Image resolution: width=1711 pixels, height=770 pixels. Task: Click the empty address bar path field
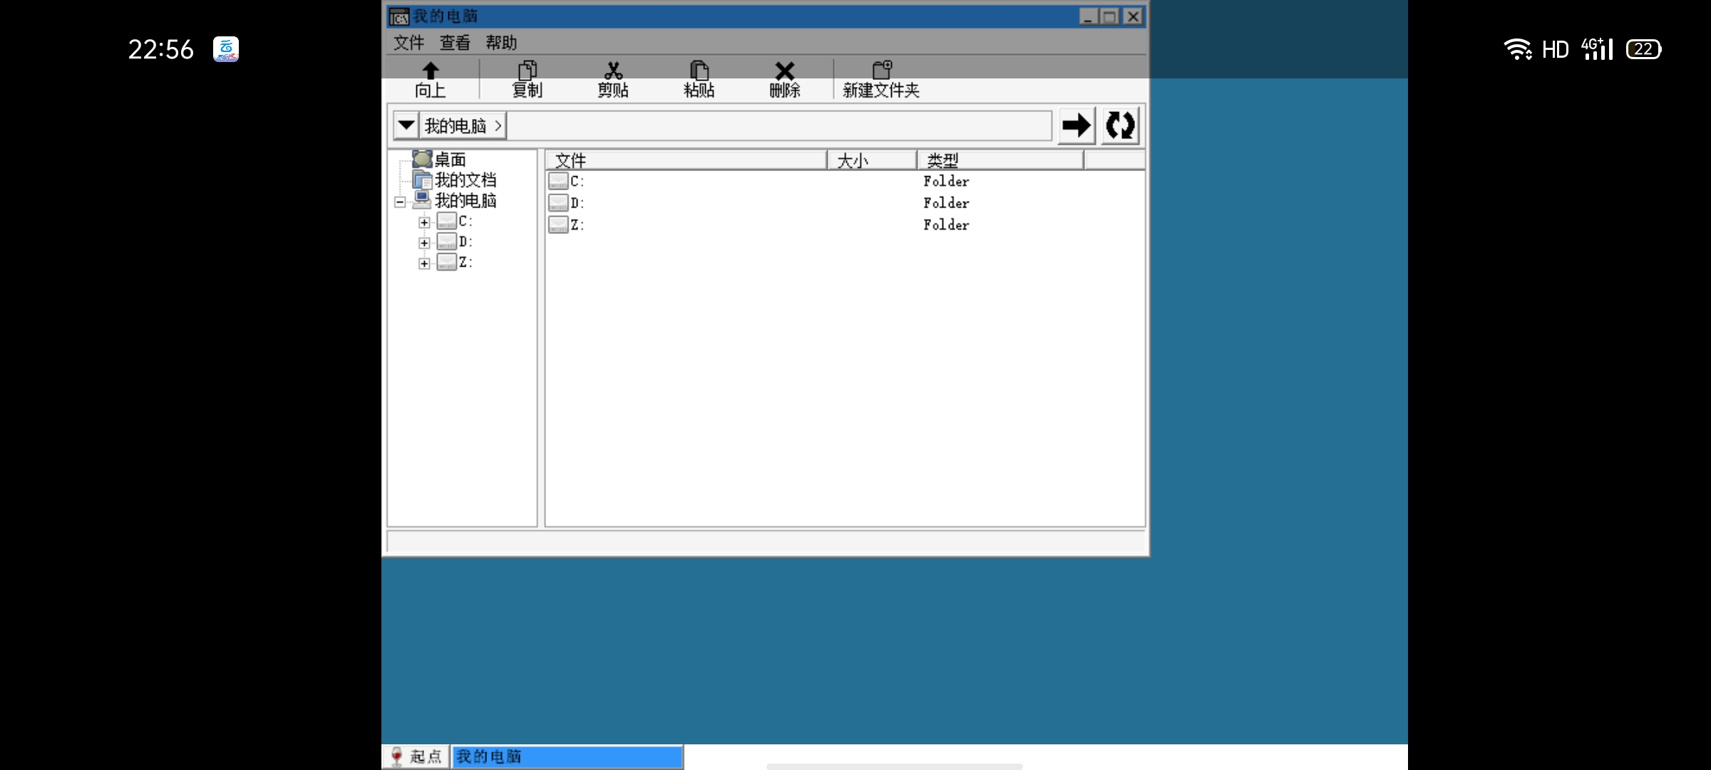click(x=779, y=125)
